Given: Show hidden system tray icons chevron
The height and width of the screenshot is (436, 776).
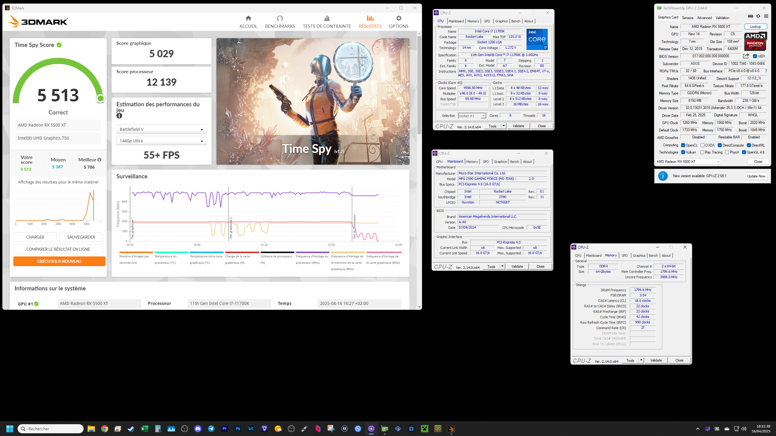Looking at the screenshot, I should [698, 429].
